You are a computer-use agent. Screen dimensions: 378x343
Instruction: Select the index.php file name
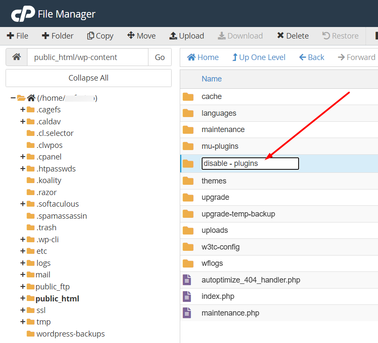point(218,296)
